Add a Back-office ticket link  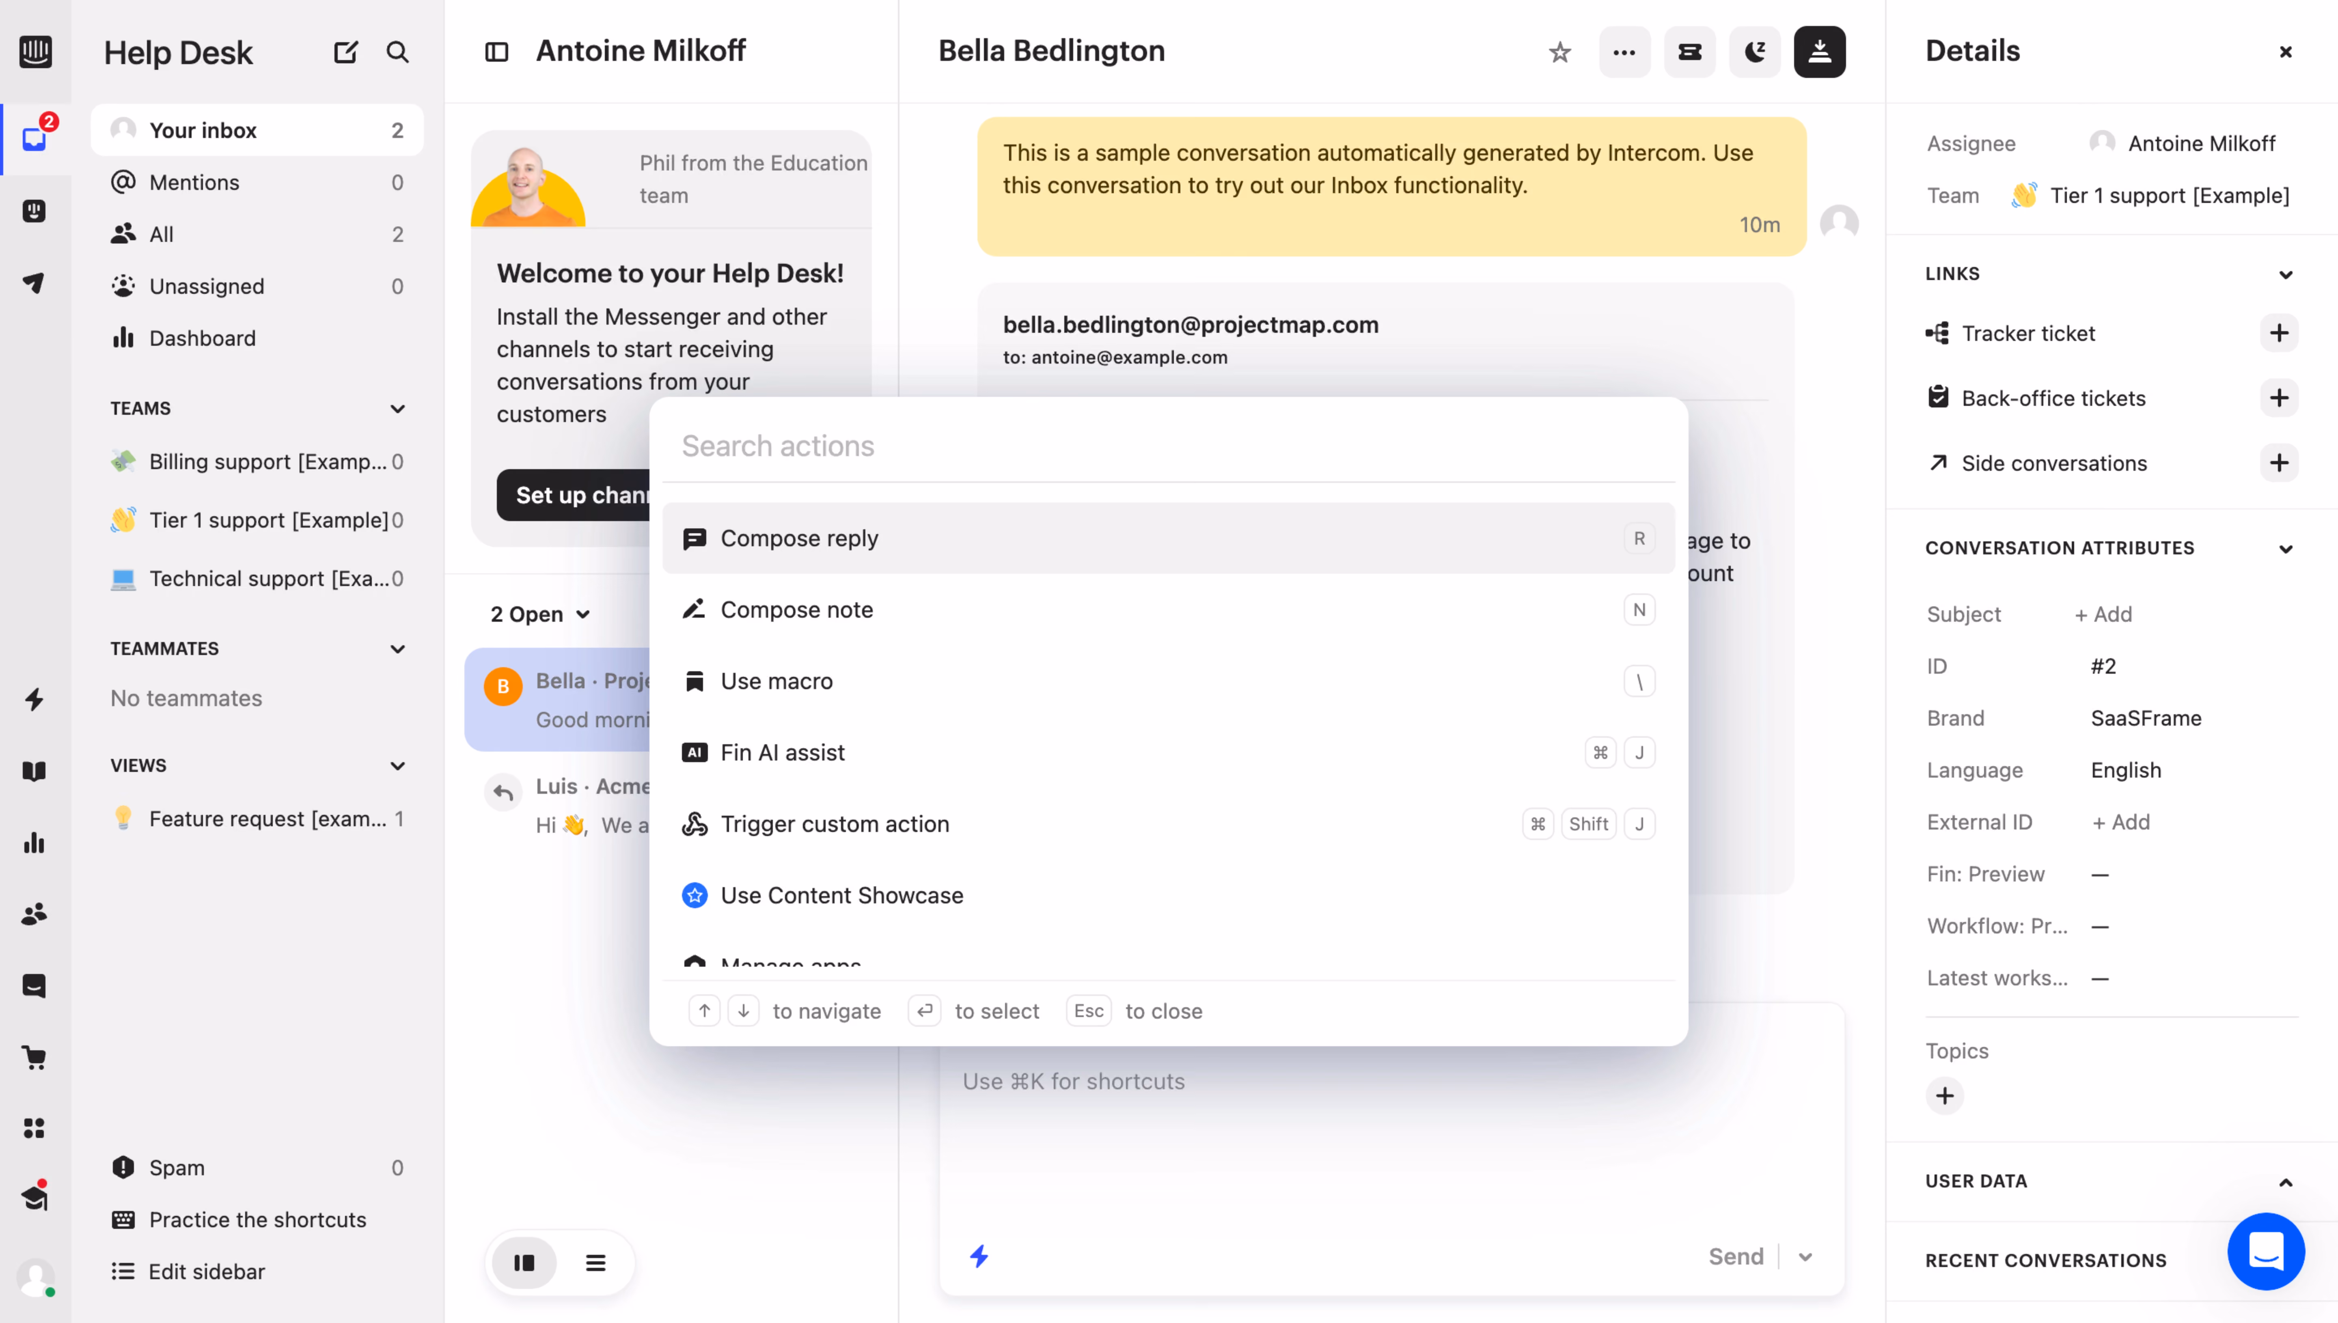pos(2278,398)
